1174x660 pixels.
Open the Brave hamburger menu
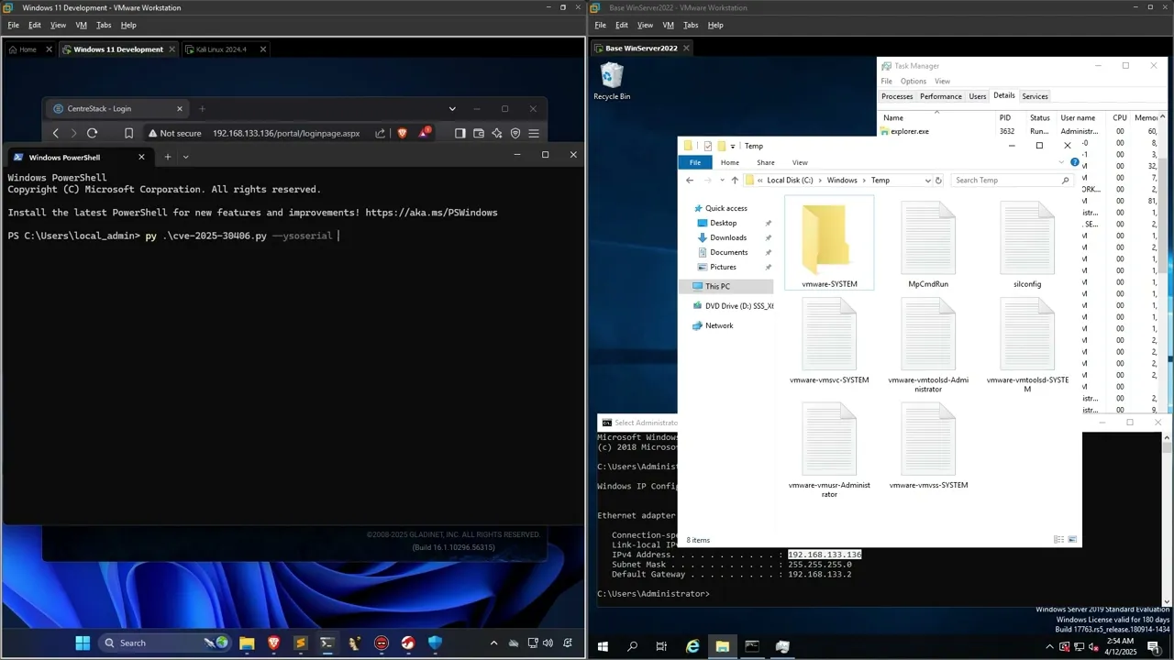(x=534, y=133)
